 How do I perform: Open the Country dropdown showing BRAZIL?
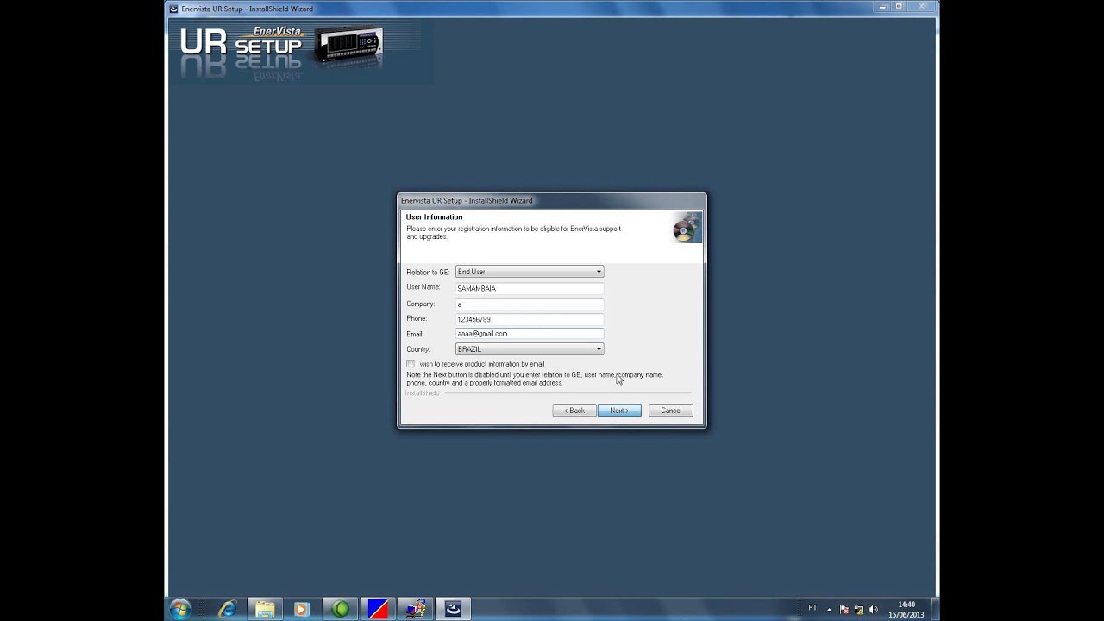click(x=530, y=349)
